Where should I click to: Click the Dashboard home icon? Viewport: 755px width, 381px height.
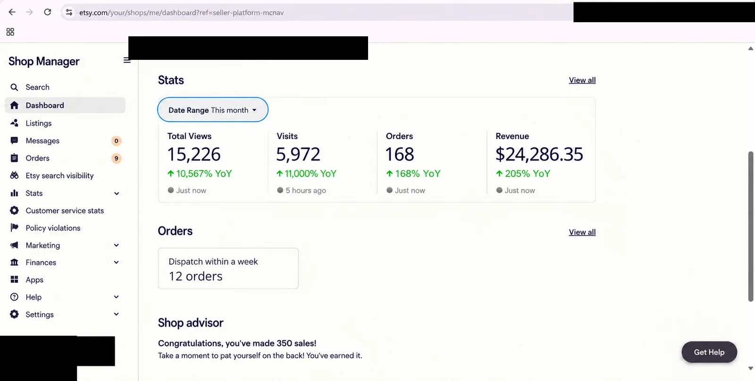15,105
